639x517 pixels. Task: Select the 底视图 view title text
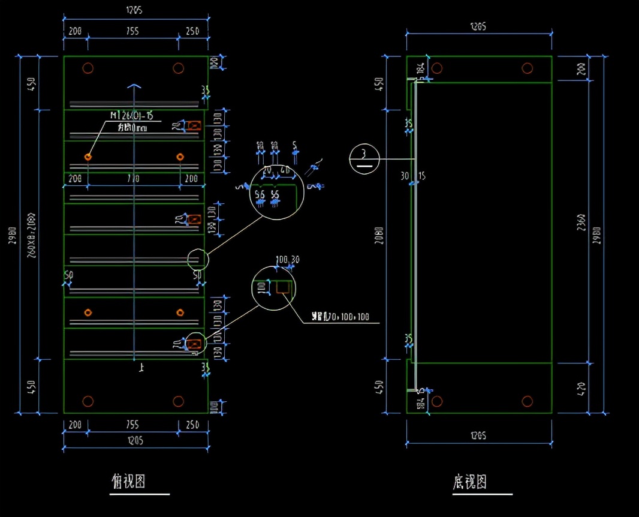470,482
